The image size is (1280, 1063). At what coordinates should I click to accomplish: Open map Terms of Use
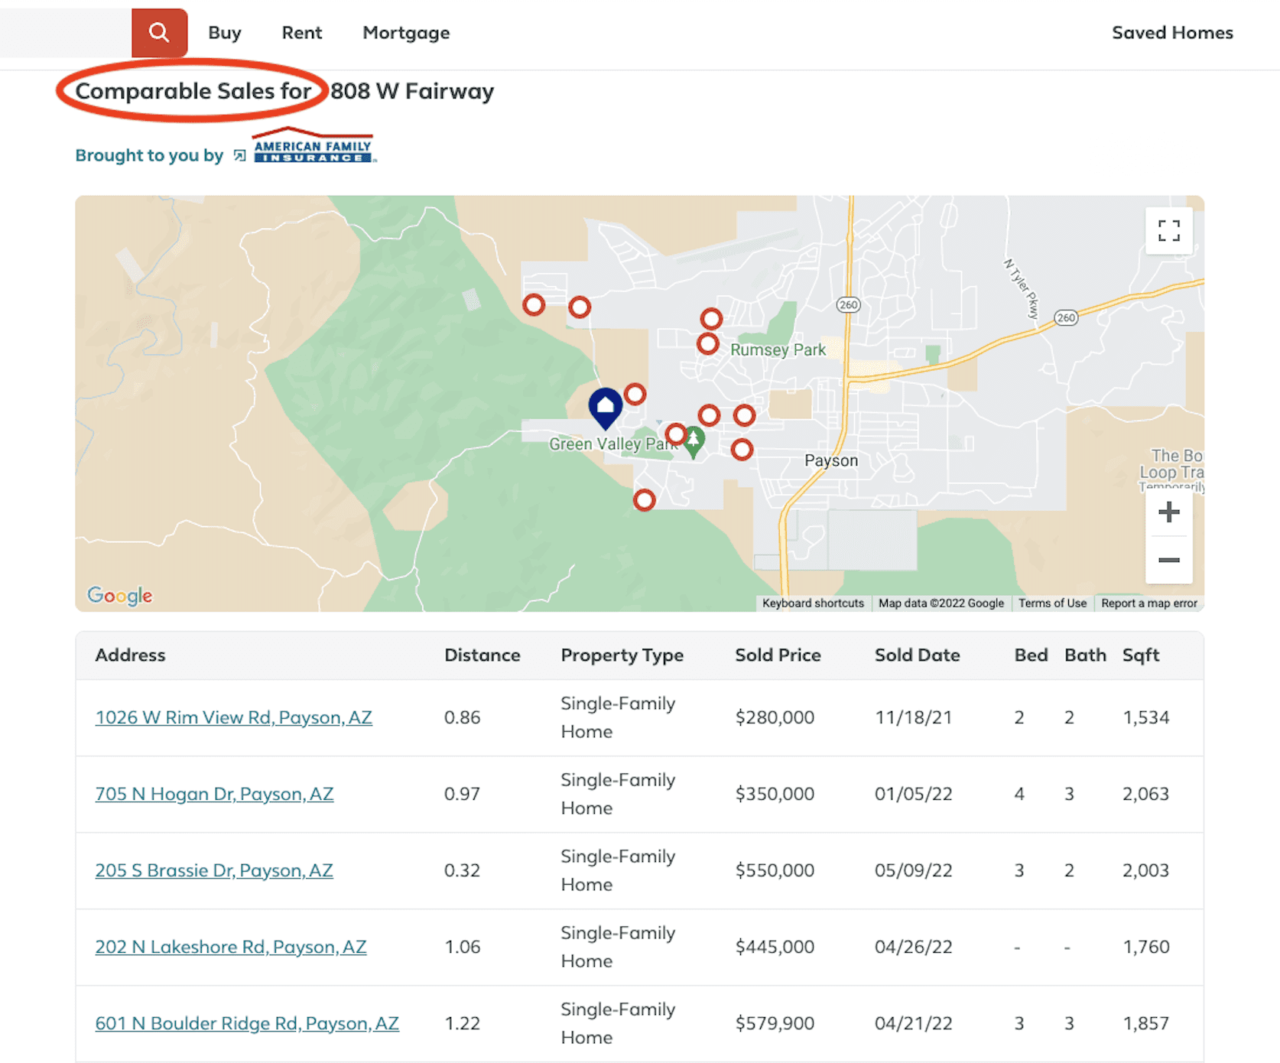pyautogui.click(x=1052, y=603)
